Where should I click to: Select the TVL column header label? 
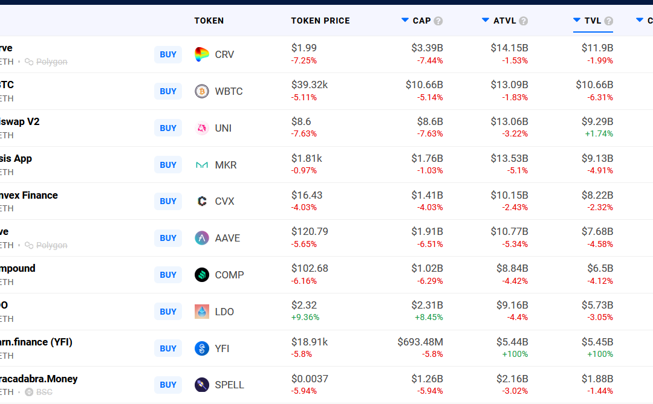pos(593,21)
